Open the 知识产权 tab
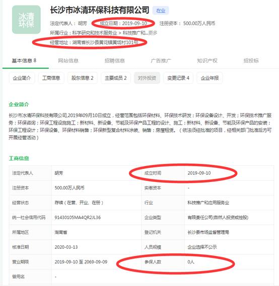This screenshot has width=279, height=286. click(x=207, y=60)
